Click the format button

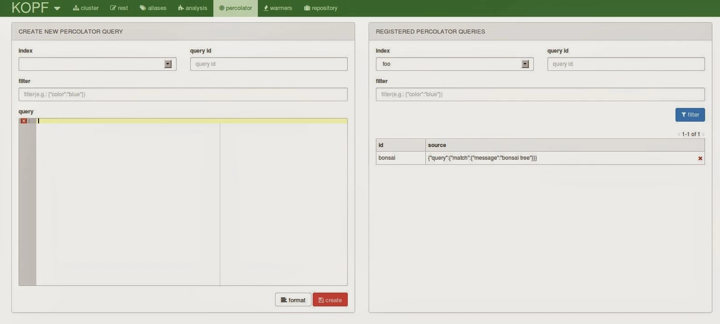(293, 300)
